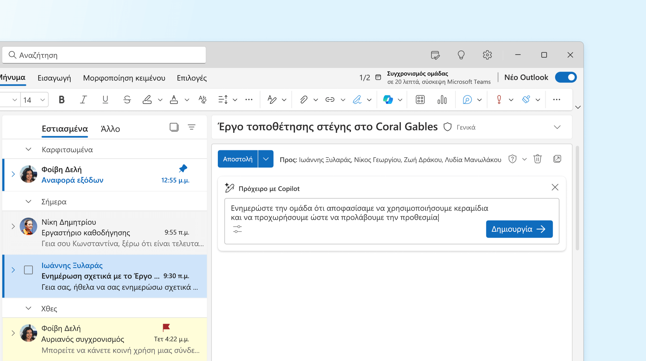Expand the subject header chevron
Screen dimensions: 646x361
(557, 127)
